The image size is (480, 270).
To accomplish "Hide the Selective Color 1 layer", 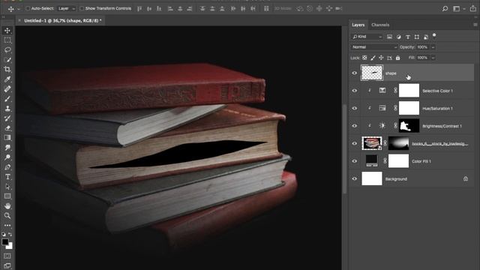I will (355, 91).
